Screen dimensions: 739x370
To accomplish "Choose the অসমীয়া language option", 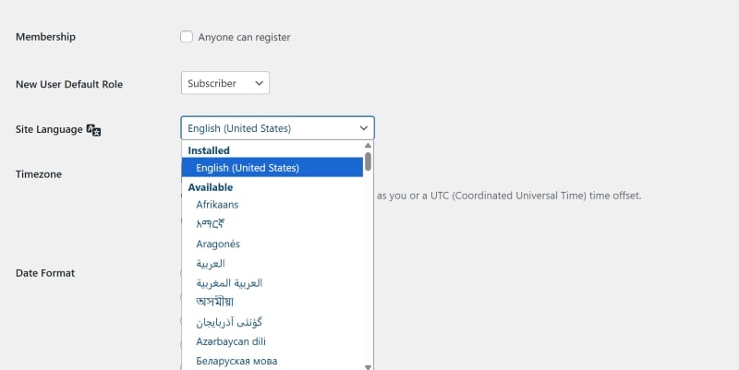I will point(215,302).
